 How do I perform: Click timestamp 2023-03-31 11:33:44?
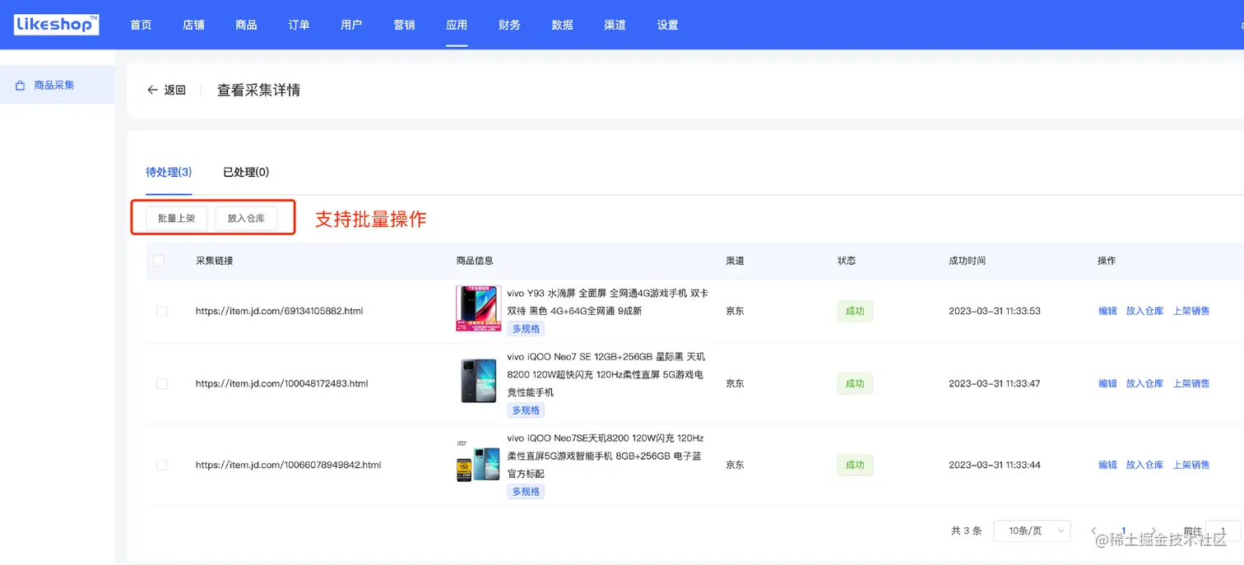994,465
